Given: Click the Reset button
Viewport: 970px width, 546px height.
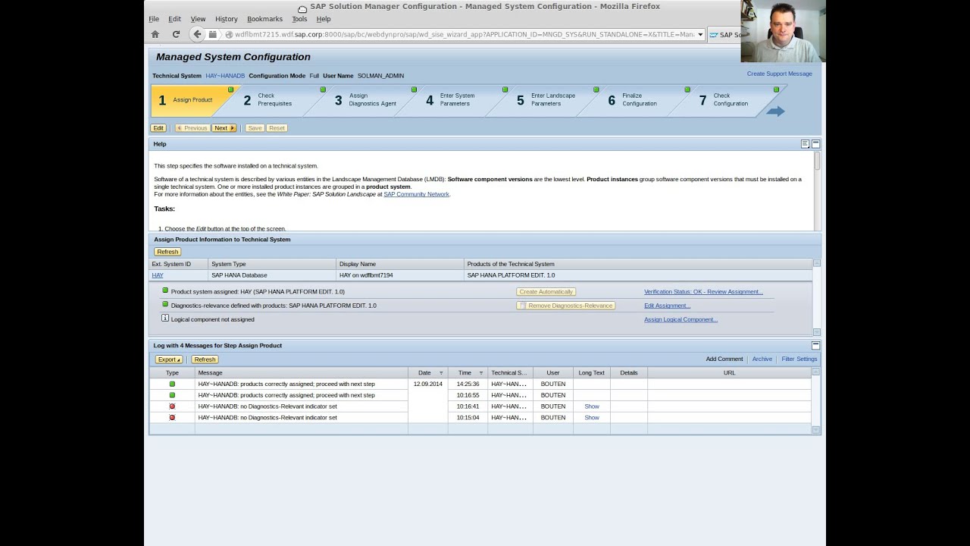Looking at the screenshot, I should [x=277, y=128].
